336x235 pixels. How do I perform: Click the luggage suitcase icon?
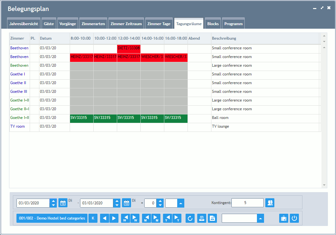[x=283, y=218]
